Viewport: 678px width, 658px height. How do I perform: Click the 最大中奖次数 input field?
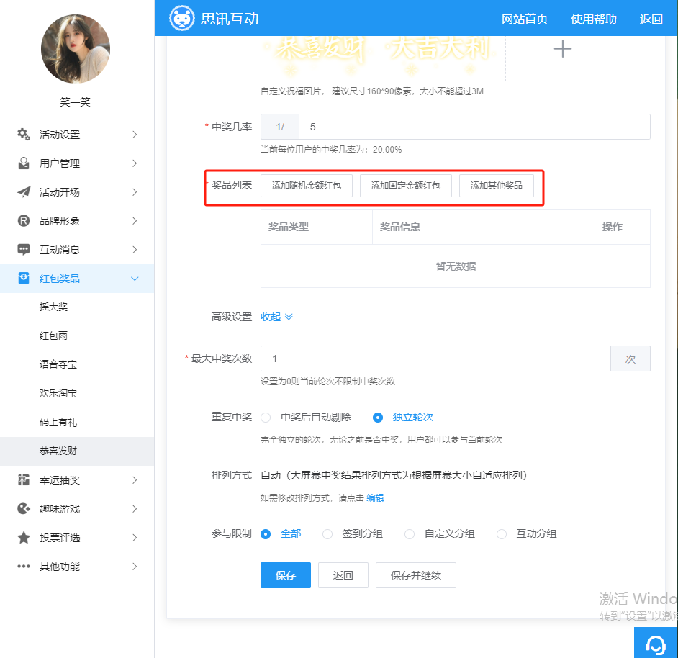(435, 359)
